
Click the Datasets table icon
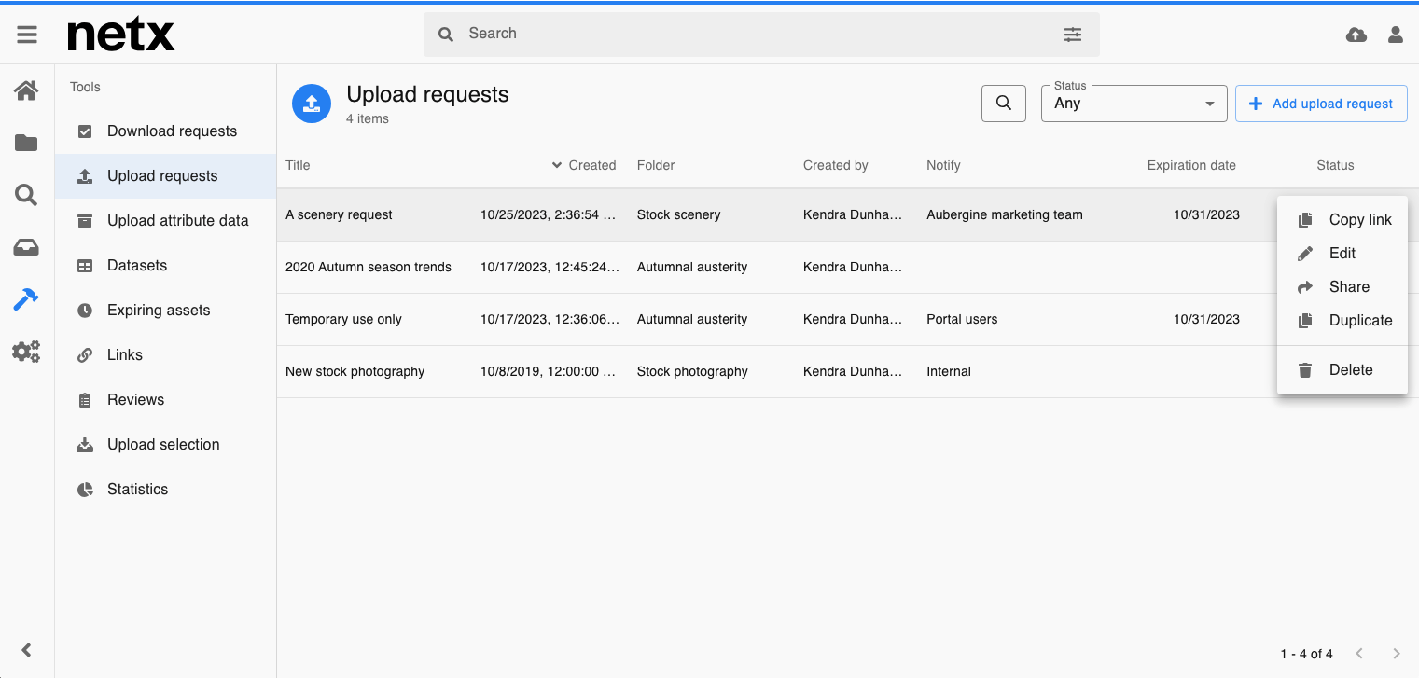click(x=85, y=266)
